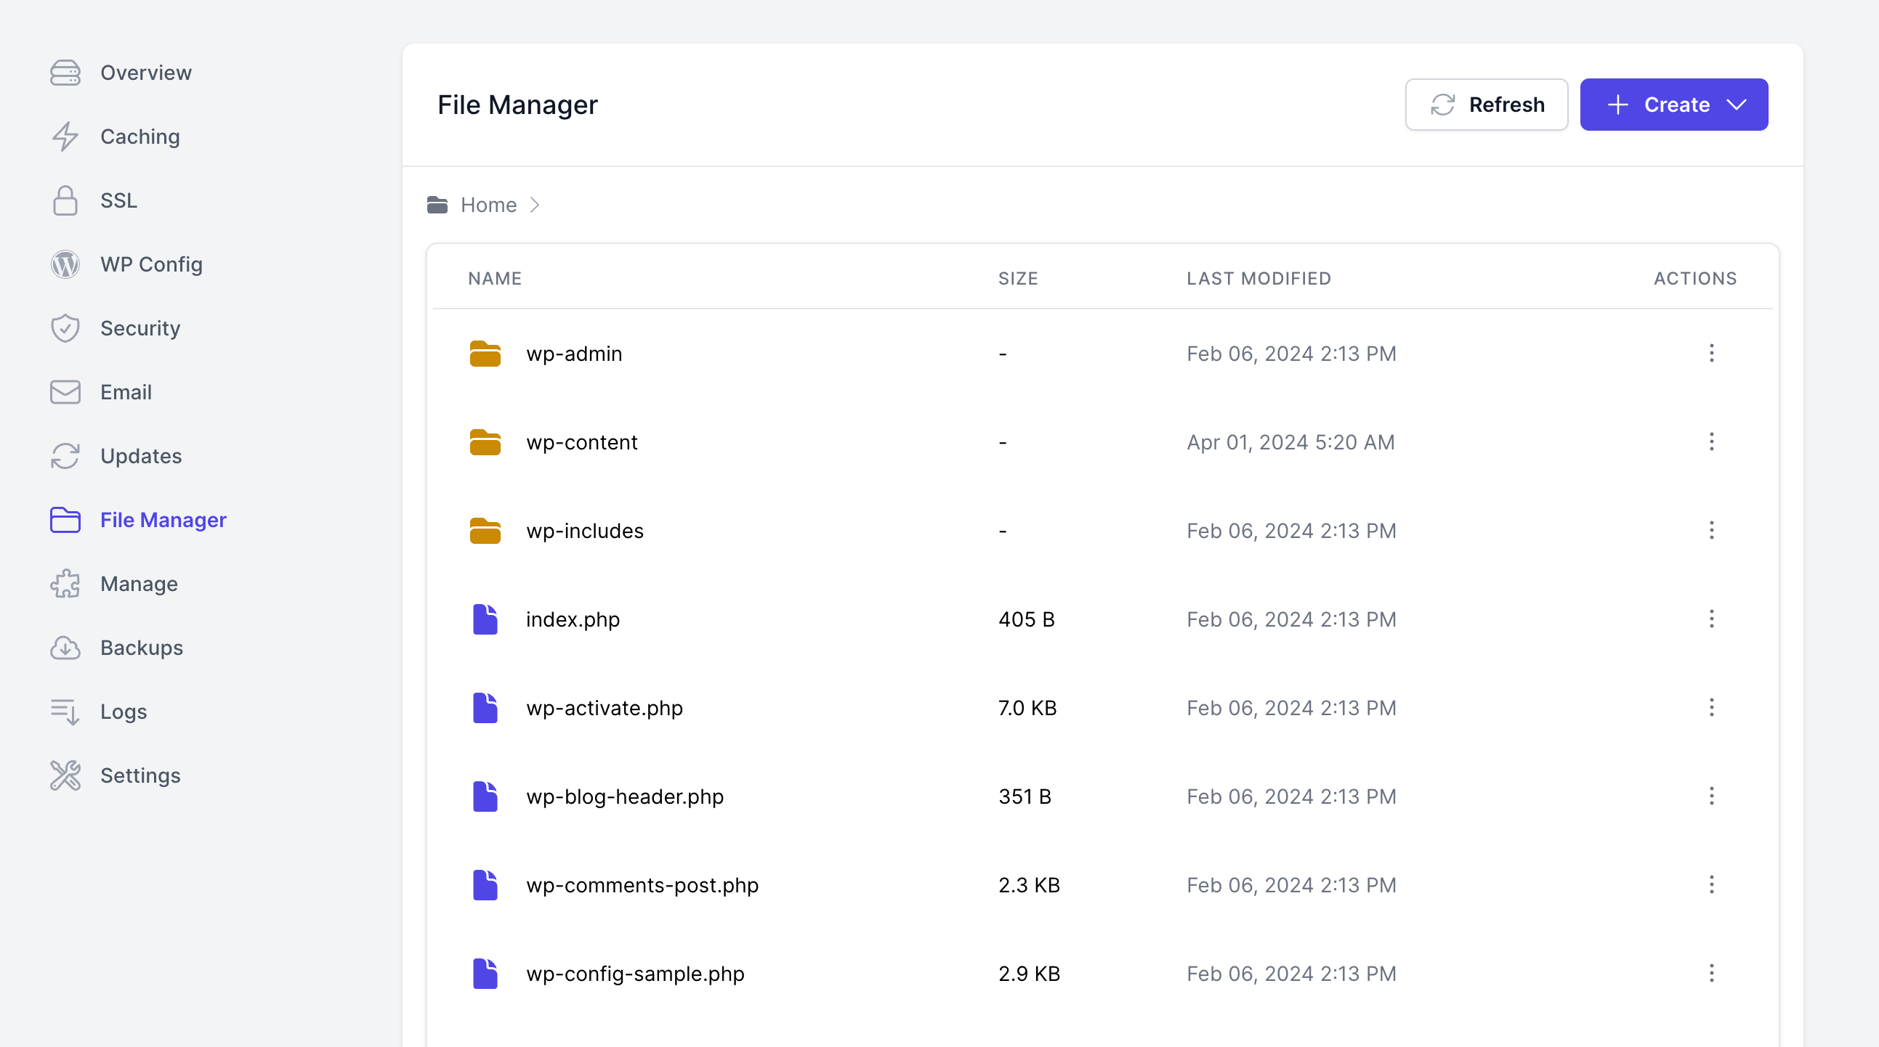
Task: Open the Security shield icon
Action: 65,328
